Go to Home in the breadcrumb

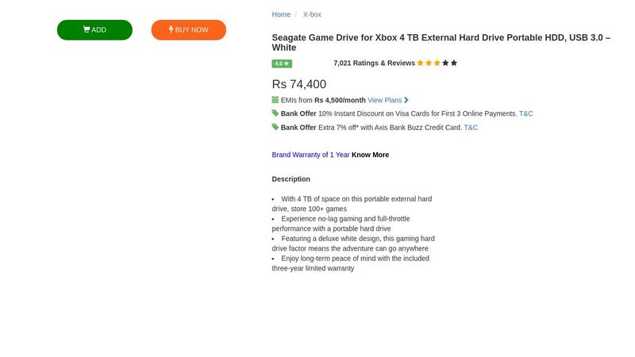point(281,14)
